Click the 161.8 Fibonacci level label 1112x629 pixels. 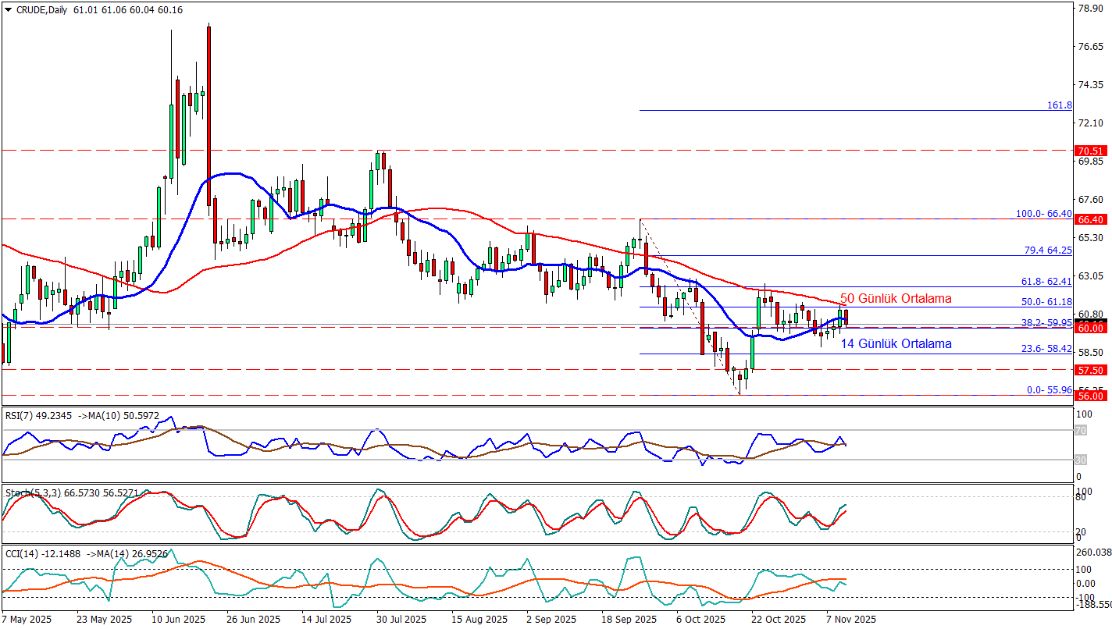click(1059, 105)
